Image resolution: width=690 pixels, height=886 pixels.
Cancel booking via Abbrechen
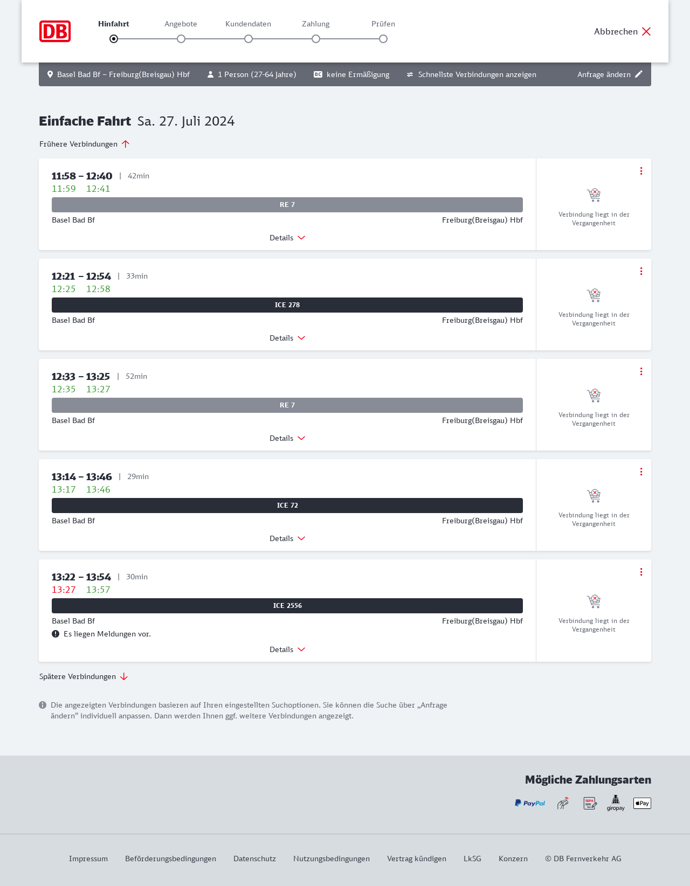point(623,31)
